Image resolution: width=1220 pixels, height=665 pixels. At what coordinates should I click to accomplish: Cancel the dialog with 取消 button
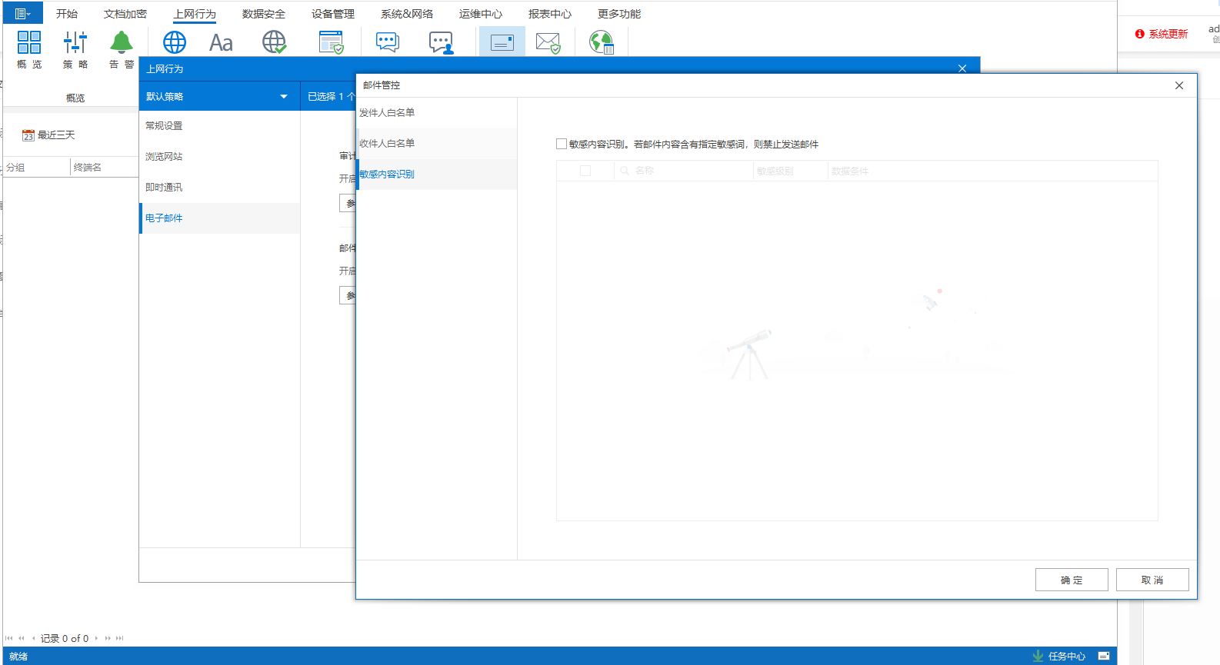click(x=1152, y=580)
